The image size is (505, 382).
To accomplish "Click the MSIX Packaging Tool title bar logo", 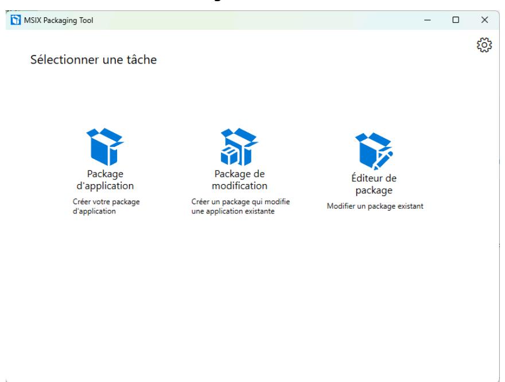I will pyautogui.click(x=15, y=20).
